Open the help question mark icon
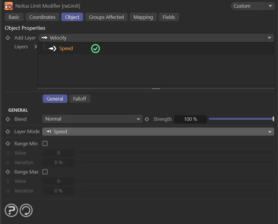 click(x=11, y=210)
